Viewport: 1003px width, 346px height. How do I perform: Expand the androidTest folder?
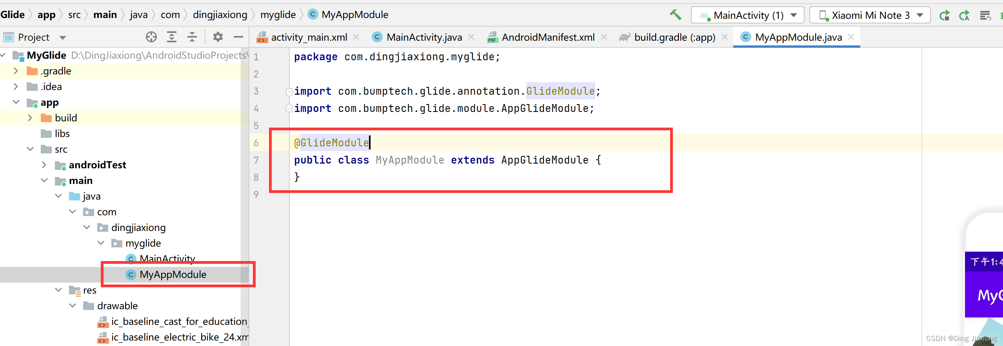point(44,165)
